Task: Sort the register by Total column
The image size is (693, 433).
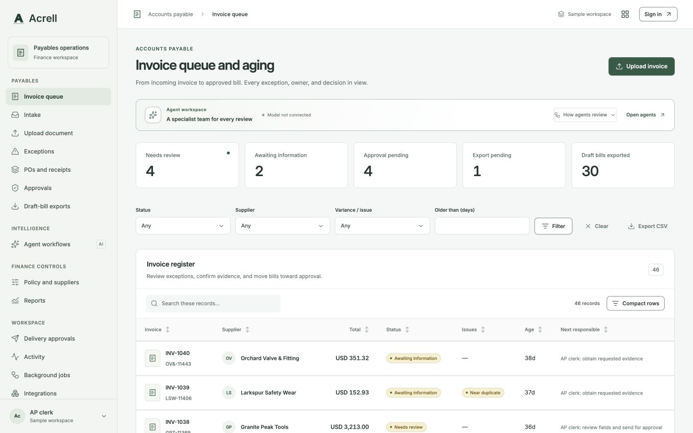Action: 359,330
